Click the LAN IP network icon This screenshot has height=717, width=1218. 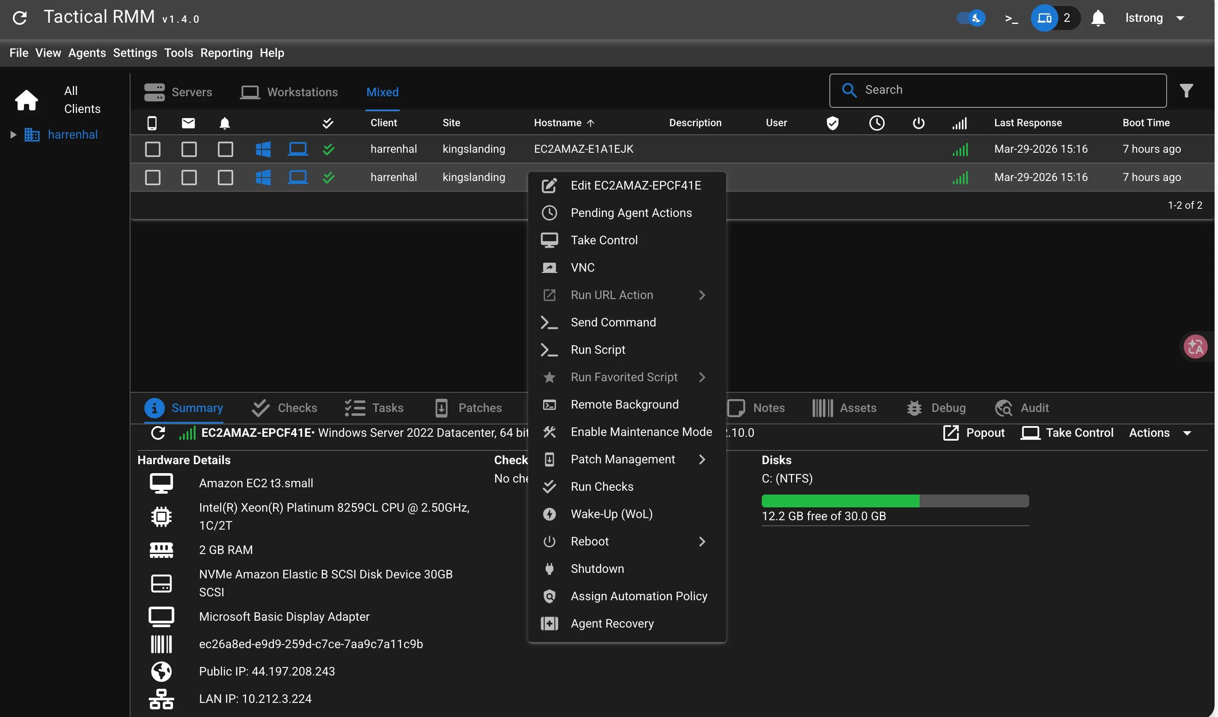point(161,699)
